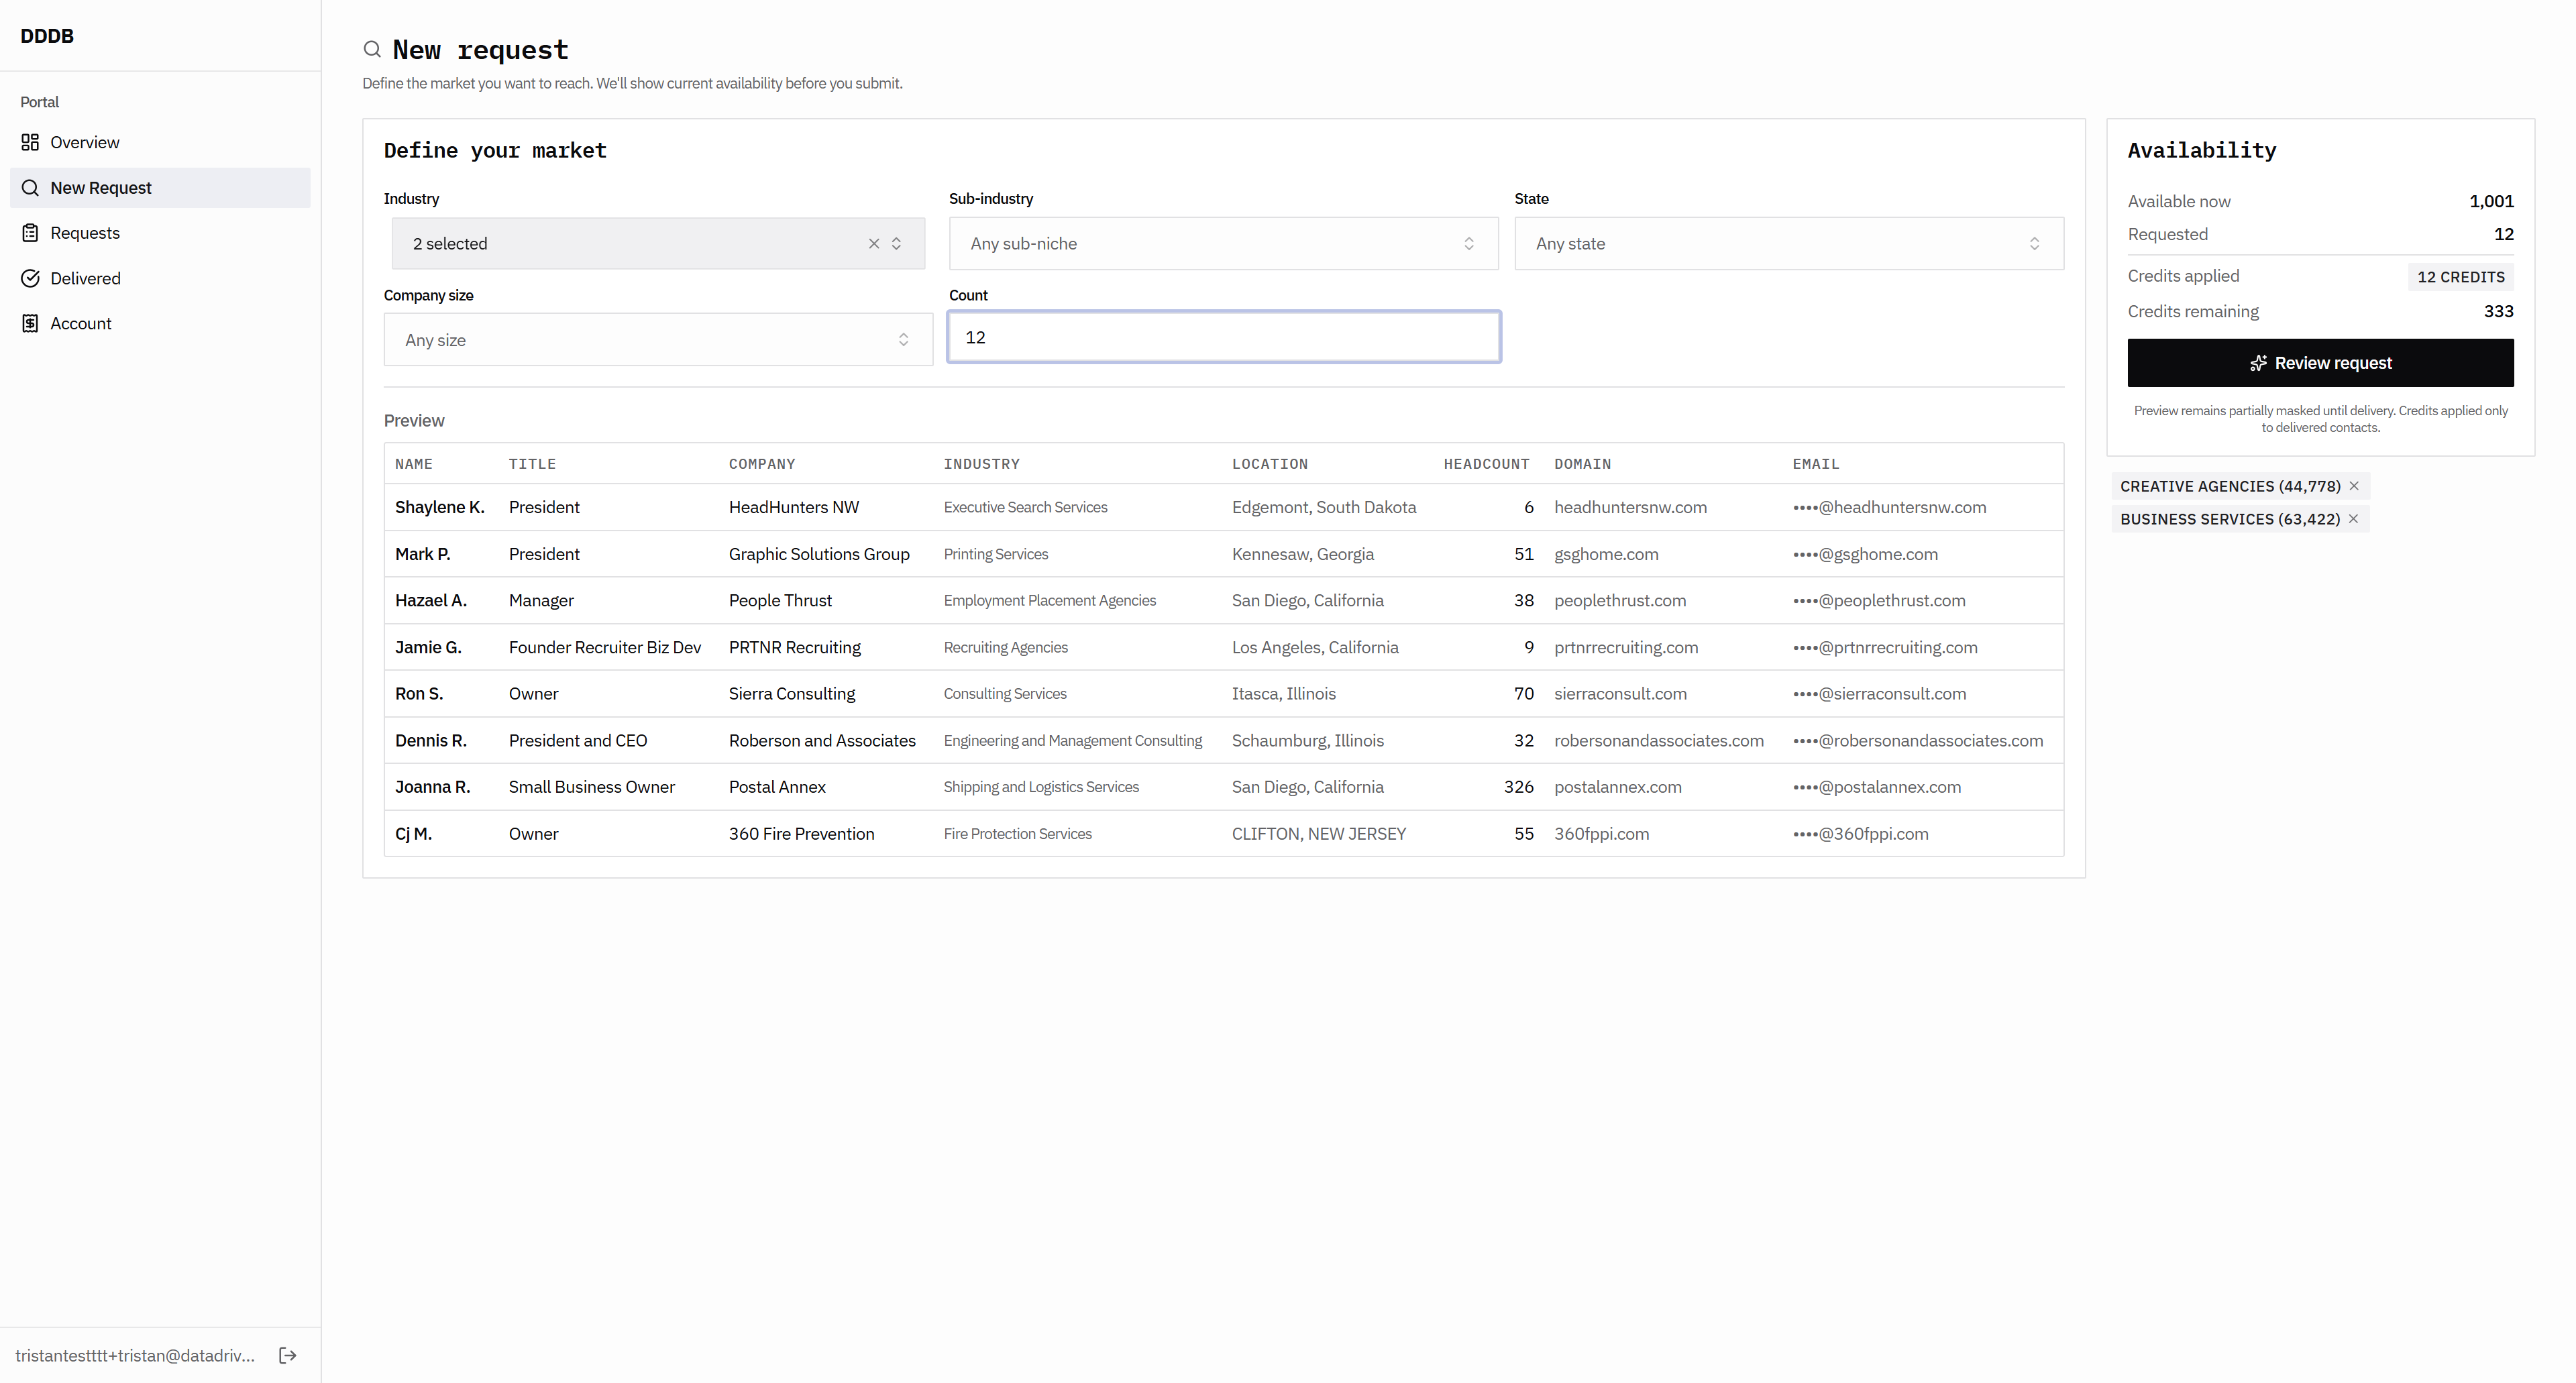Click the New Request magnifier icon
This screenshot has height=1383, width=2576.
coord(30,188)
